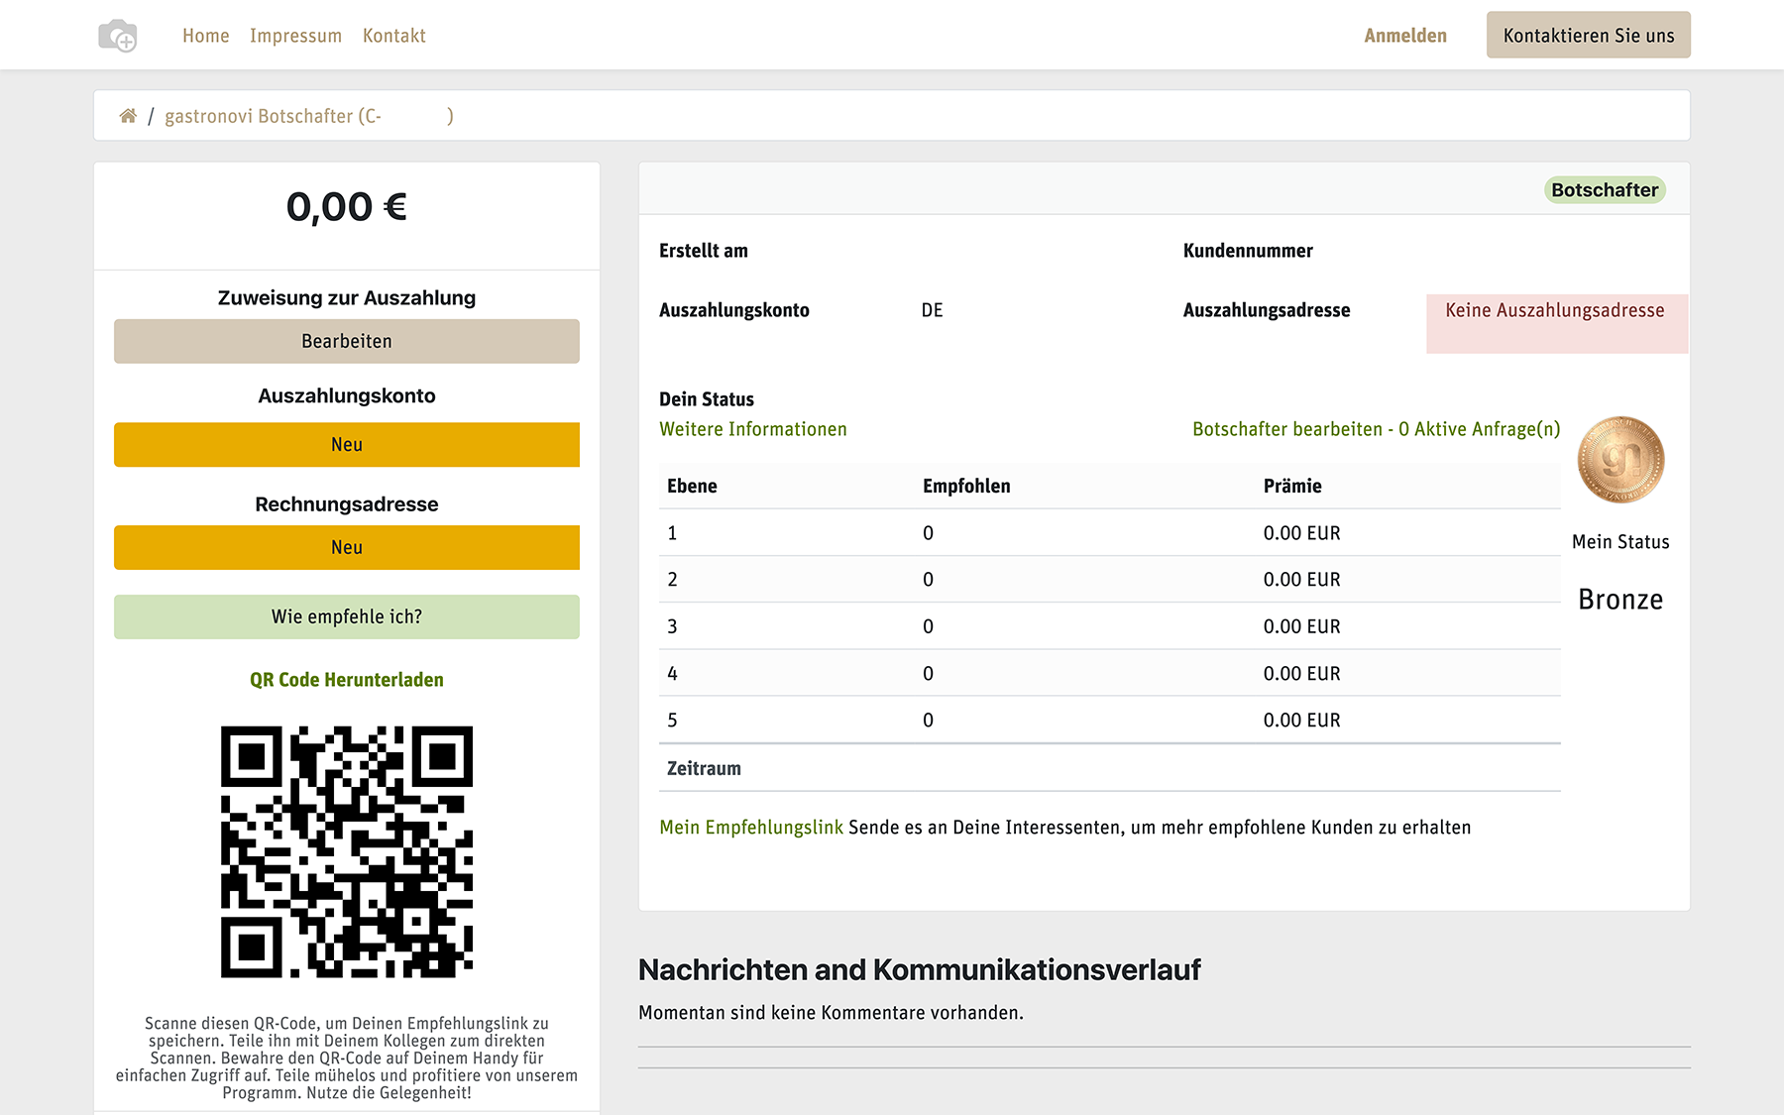1784x1115 pixels.
Task: Click Botschafter bearbeiten - 0 Aktive Anfrage(n)
Action: 1377,429
